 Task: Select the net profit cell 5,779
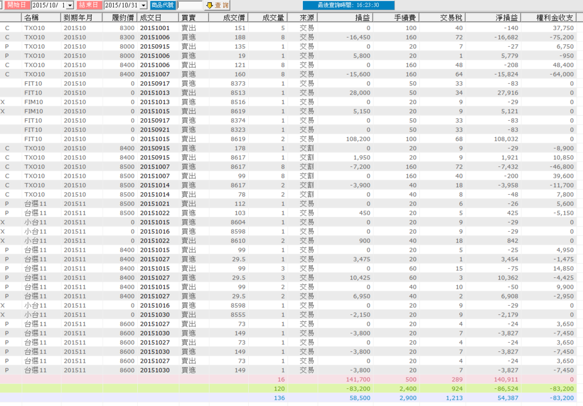pyautogui.click(x=510, y=56)
